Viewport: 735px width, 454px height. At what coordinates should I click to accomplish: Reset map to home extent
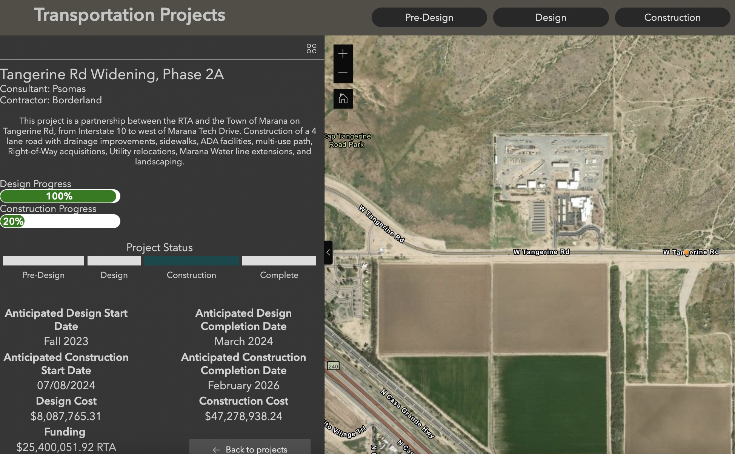coord(343,99)
